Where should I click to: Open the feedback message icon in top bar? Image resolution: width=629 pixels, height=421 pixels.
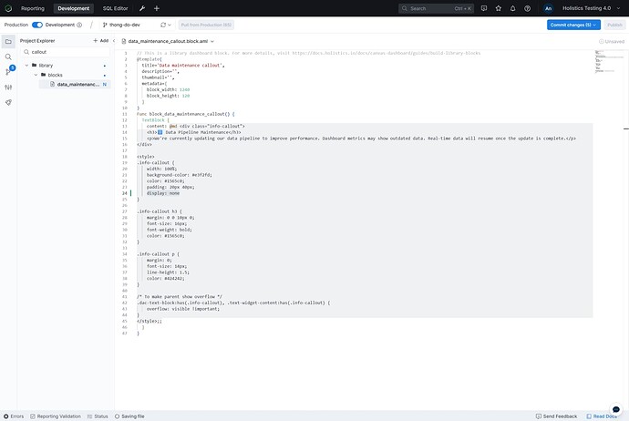pyautogui.click(x=484, y=8)
